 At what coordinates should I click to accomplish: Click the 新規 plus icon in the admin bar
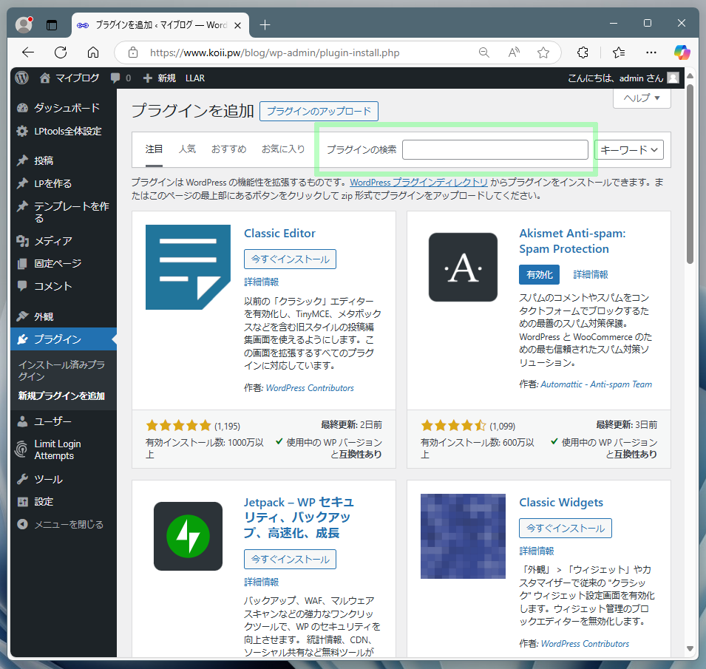click(148, 78)
